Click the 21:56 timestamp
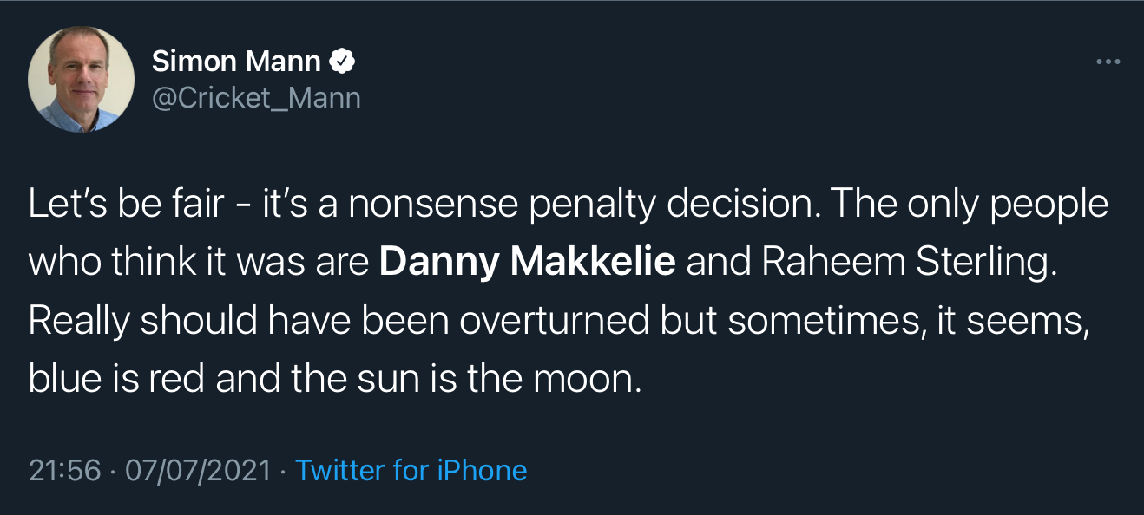The image size is (1144, 515). pos(64,470)
